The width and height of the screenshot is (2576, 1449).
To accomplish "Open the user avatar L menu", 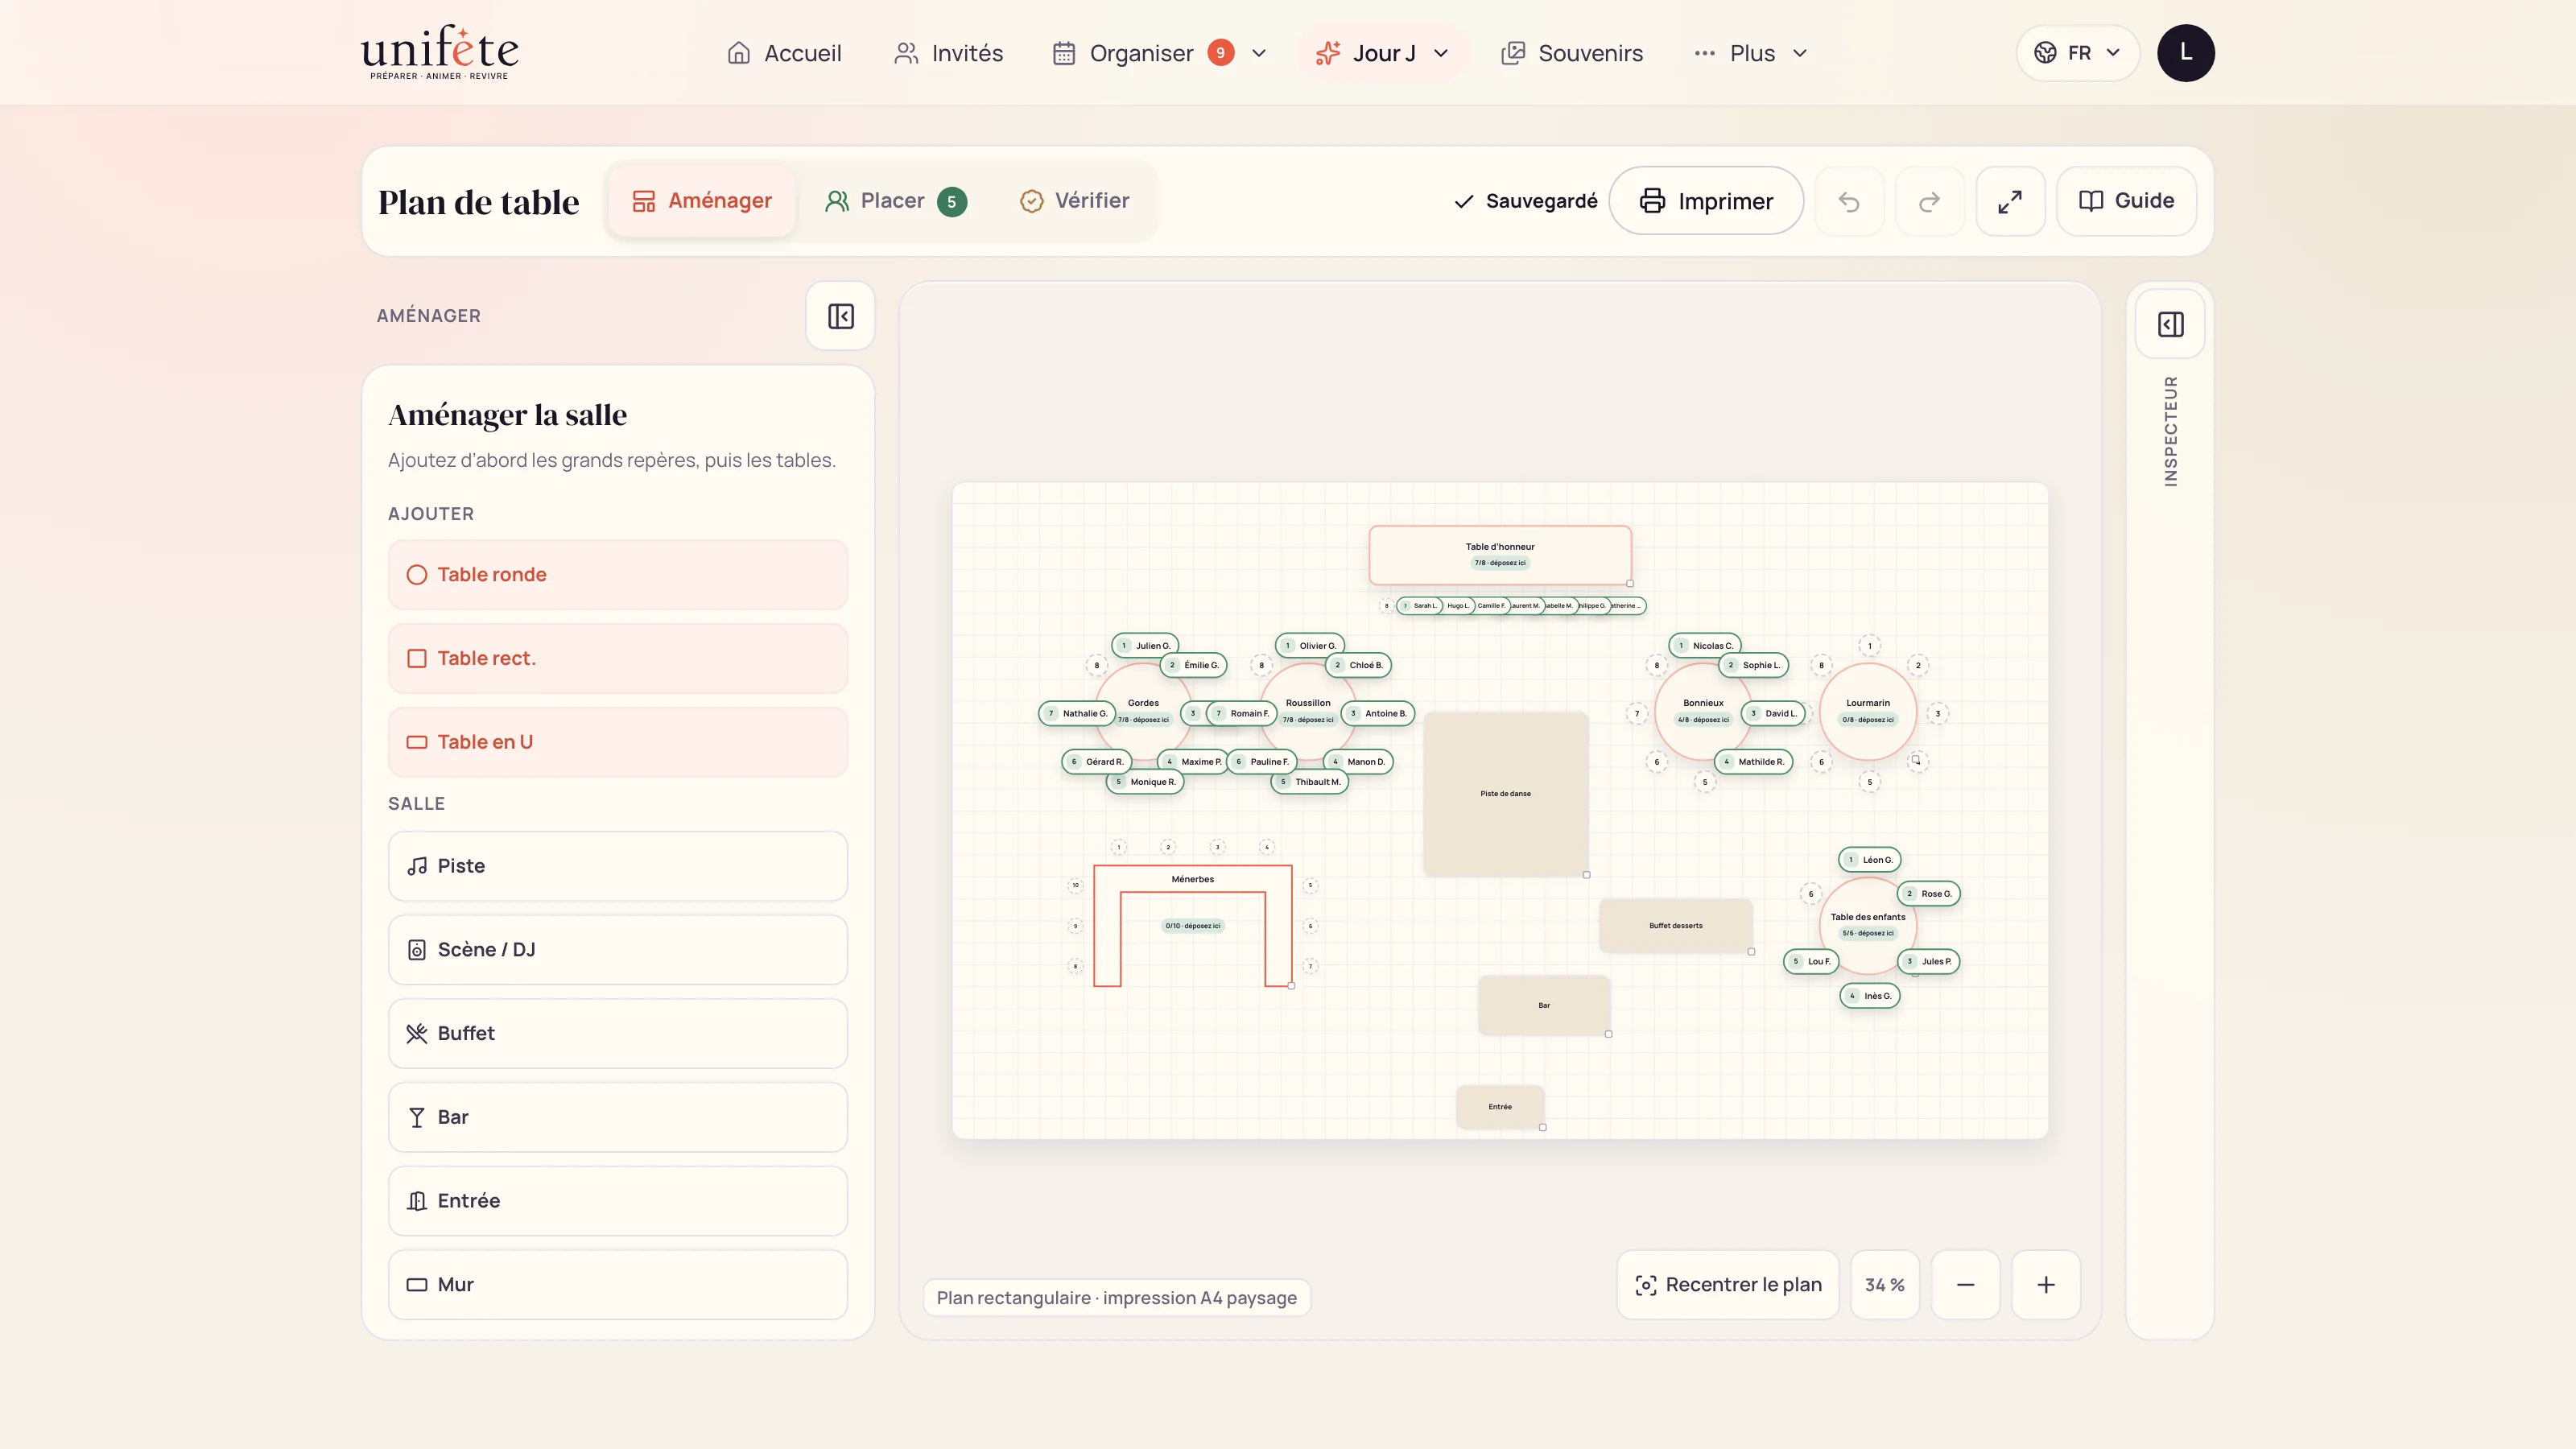I will coord(2185,53).
